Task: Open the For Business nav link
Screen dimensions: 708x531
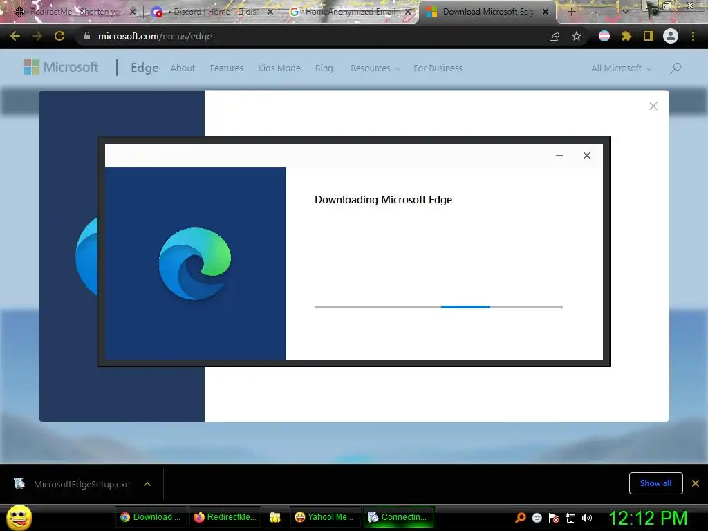Action: [x=438, y=68]
